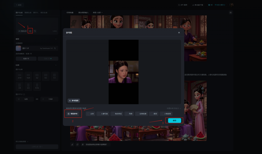Click the height field showing 1360
Screen dimensions: 262x154
(49, 99)
